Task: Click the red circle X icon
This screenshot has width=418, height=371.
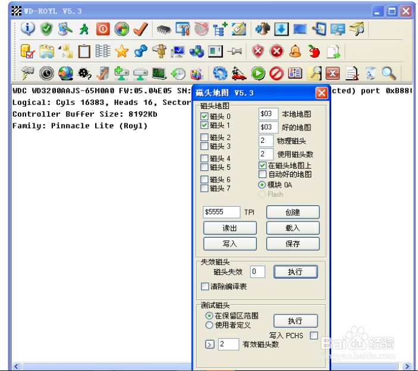Action: point(276,51)
